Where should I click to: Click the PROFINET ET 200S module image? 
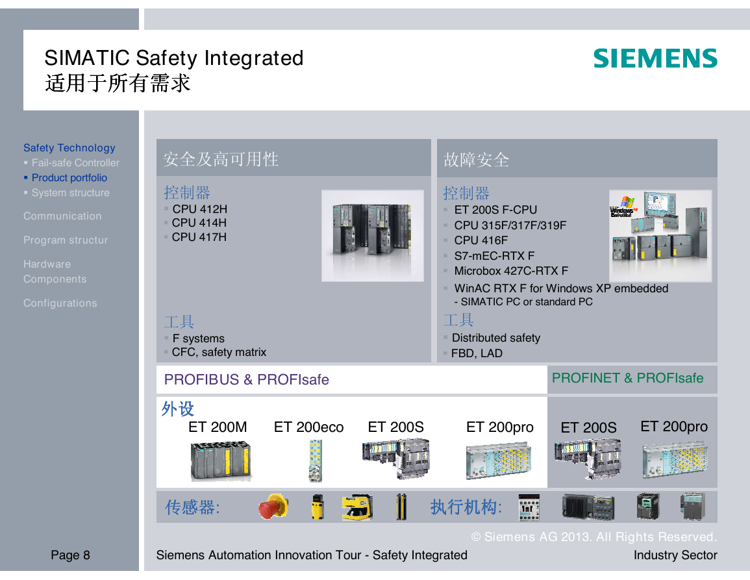[588, 459]
